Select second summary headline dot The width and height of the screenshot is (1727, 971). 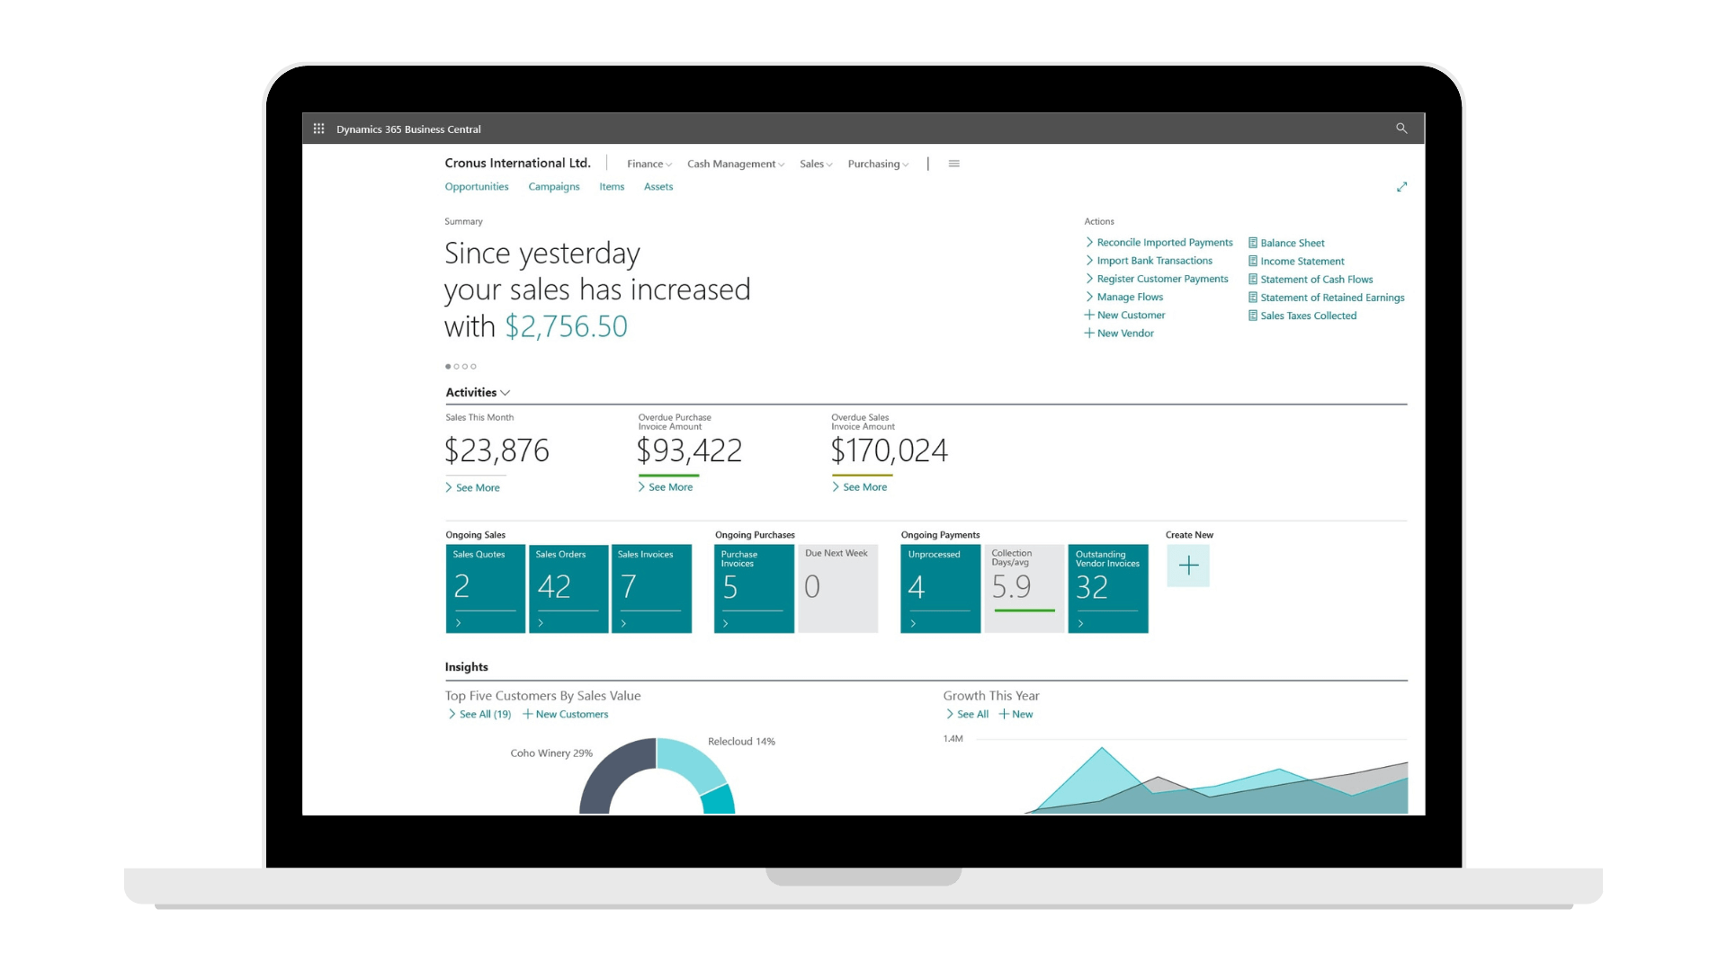tap(457, 367)
